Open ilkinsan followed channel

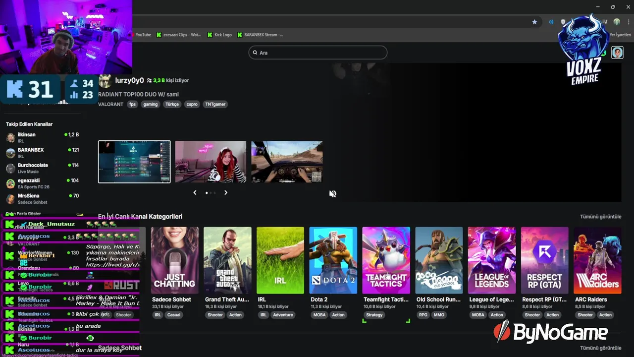[43, 137]
